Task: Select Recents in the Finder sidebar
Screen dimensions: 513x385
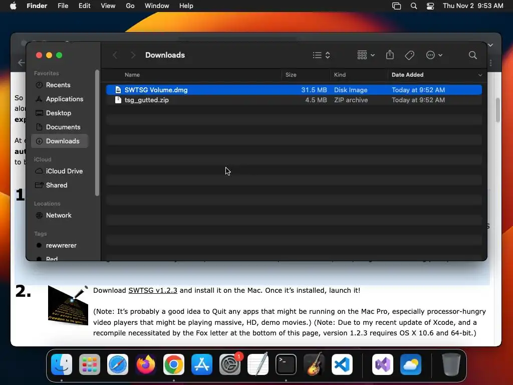Action: coord(60,85)
